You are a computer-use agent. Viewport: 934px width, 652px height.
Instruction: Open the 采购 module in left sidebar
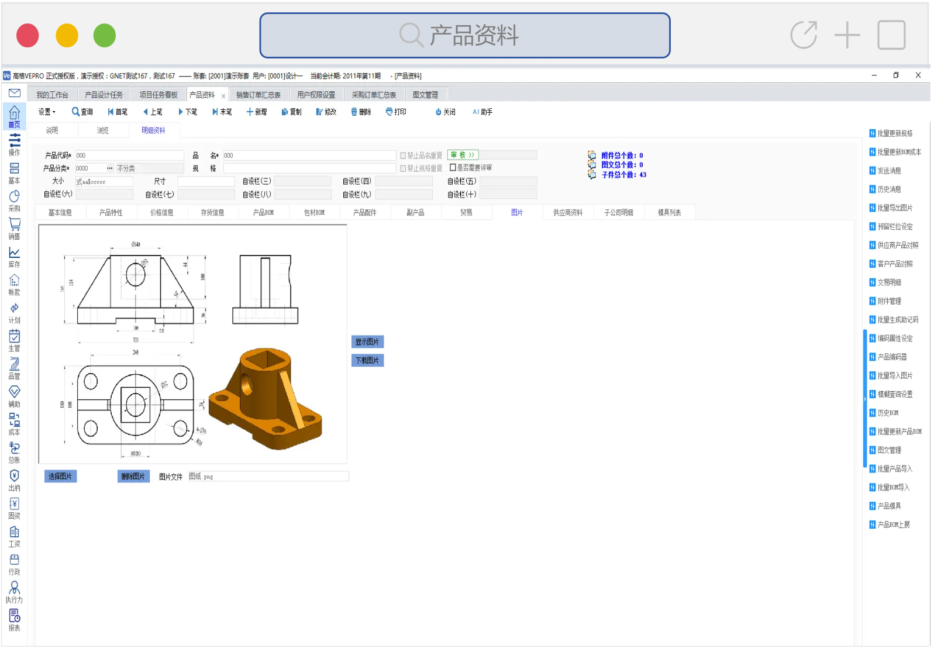point(14,200)
